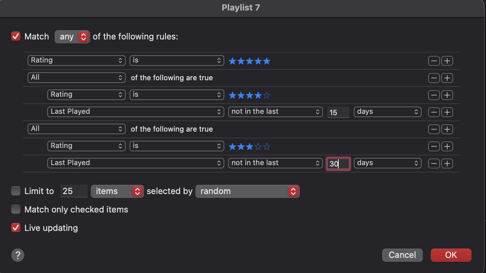Uncheck the Match rules checkbox
486x273 pixels.
[x=16, y=36]
